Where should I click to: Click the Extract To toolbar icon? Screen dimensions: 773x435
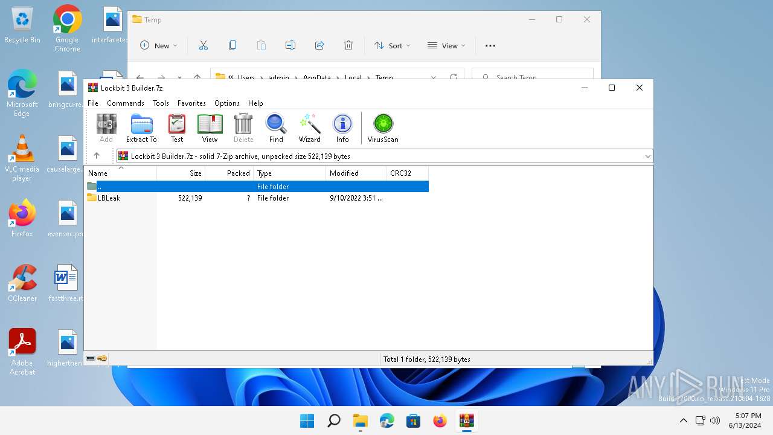141,128
